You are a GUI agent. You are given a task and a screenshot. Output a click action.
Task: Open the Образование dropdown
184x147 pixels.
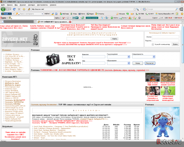coord(129,63)
